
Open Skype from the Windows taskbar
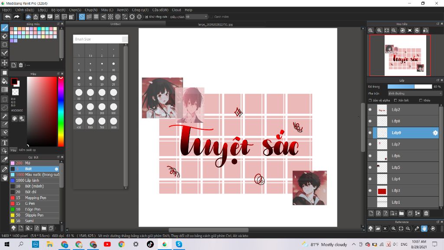(179, 244)
